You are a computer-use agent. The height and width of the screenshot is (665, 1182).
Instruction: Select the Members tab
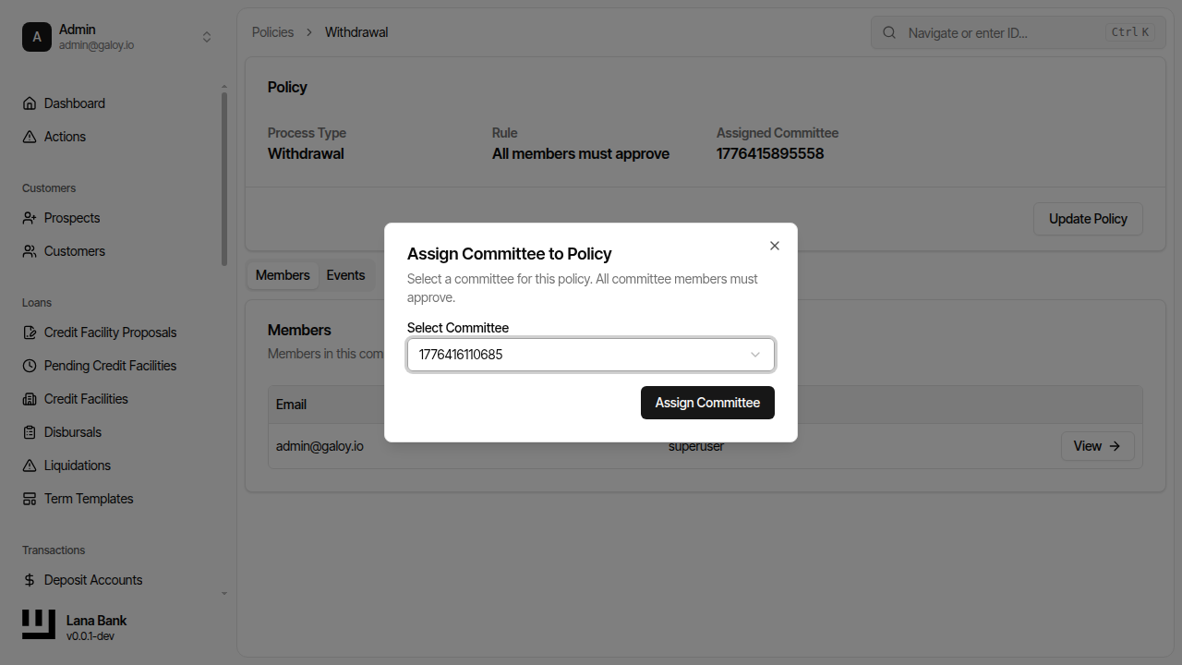pos(282,274)
